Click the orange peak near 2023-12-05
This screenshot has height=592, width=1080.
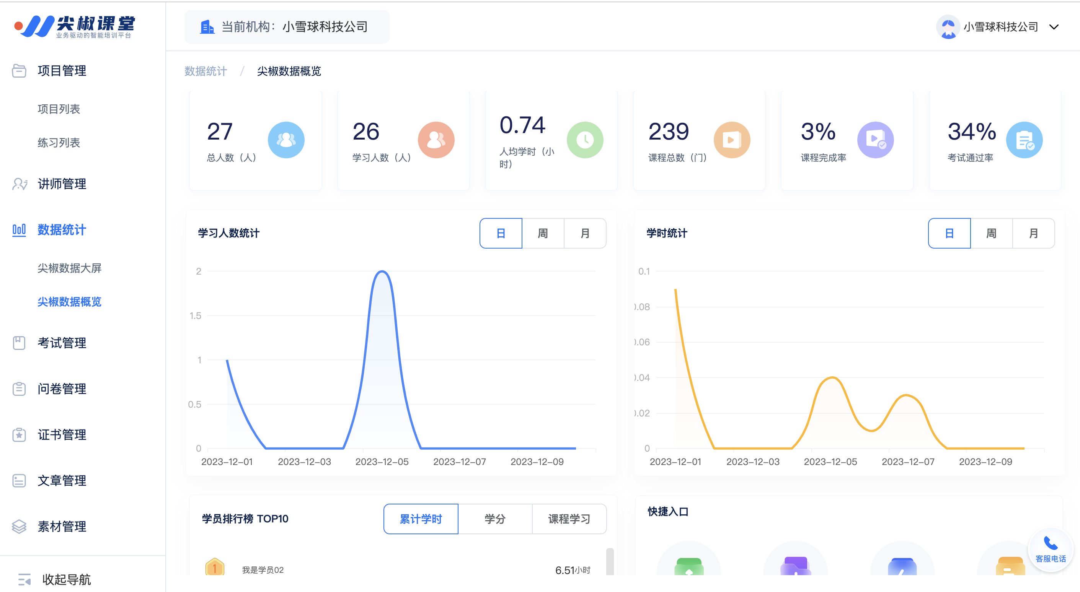pyautogui.click(x=832, y=378)
